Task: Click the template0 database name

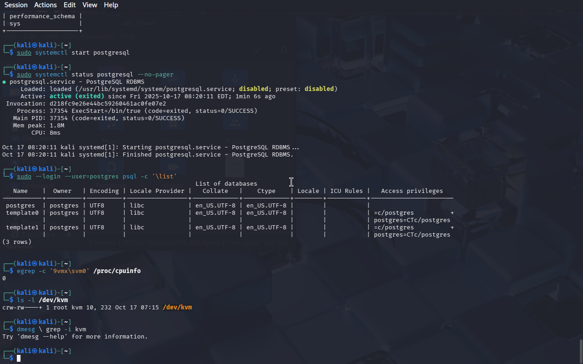Action: point(22,213)
